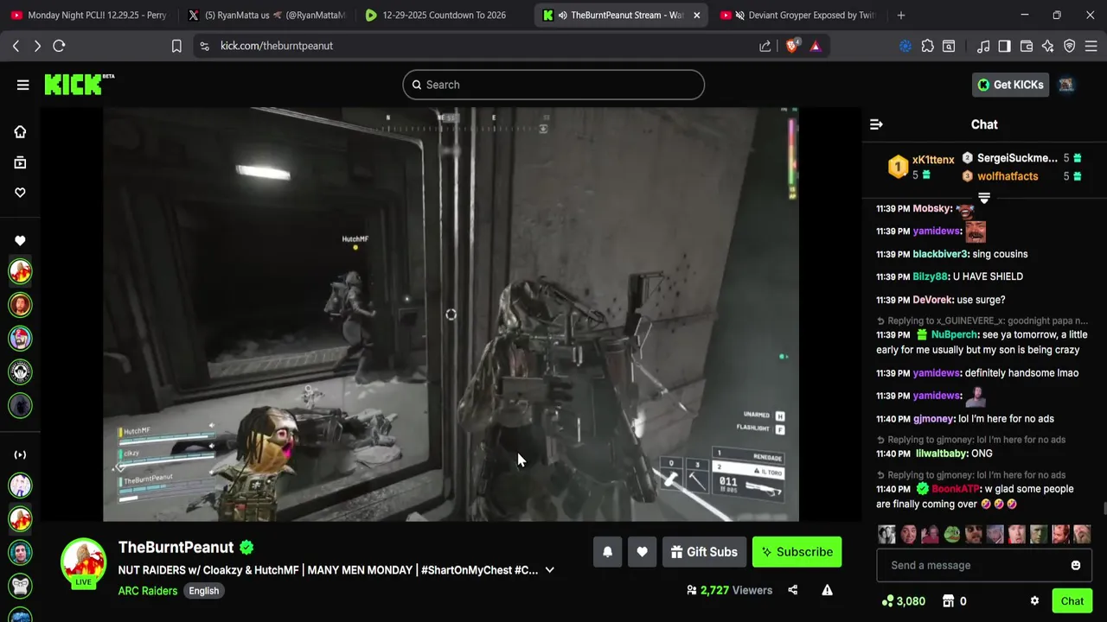View site info icon in address bar

point(204,46)
